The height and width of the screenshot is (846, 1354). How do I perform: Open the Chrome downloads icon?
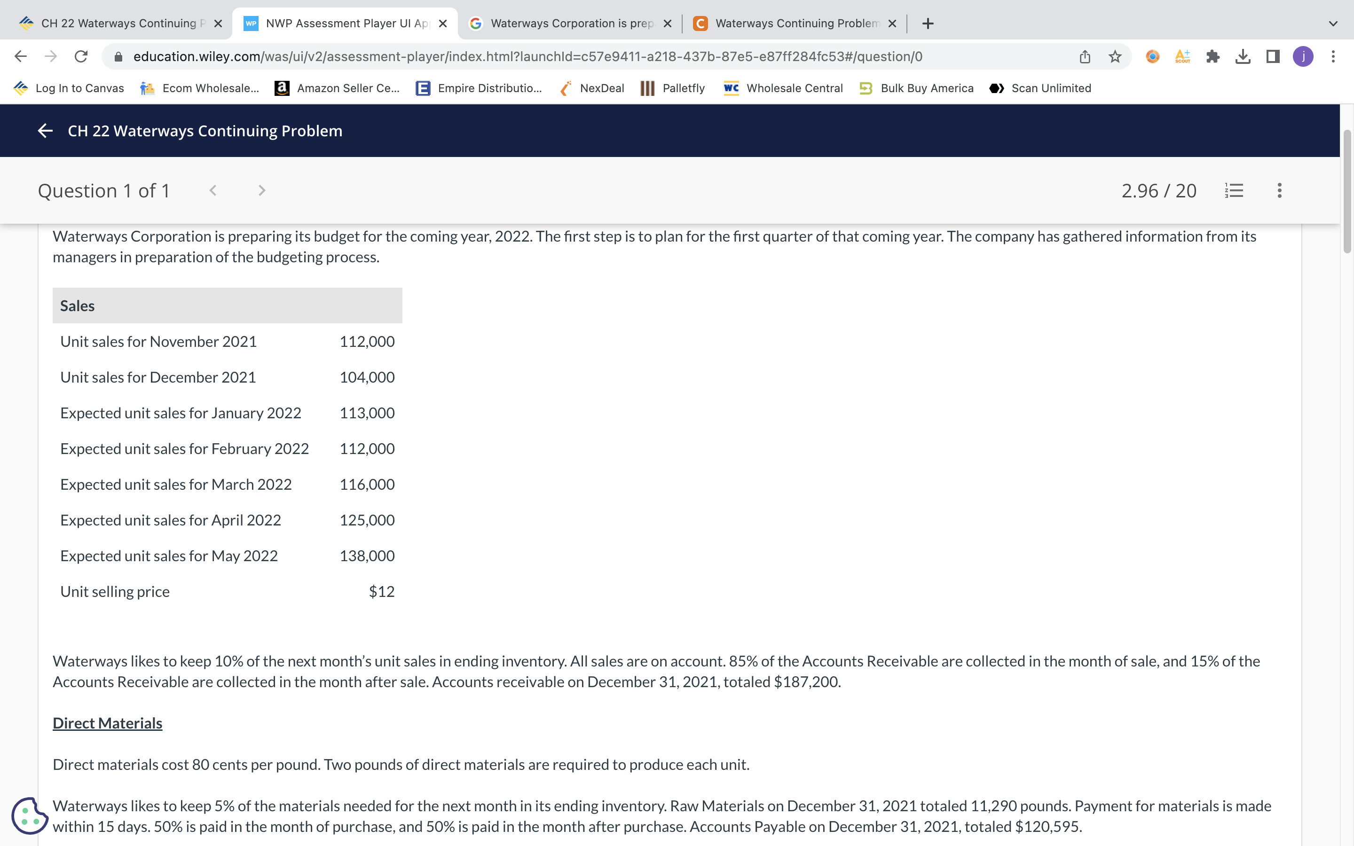coord(1243,56)
